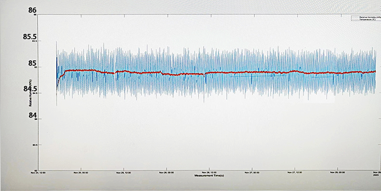Click the Nov 24, 12:00 x-axis tick
This screenshot has height=191, width=381.
pos(39,172)
